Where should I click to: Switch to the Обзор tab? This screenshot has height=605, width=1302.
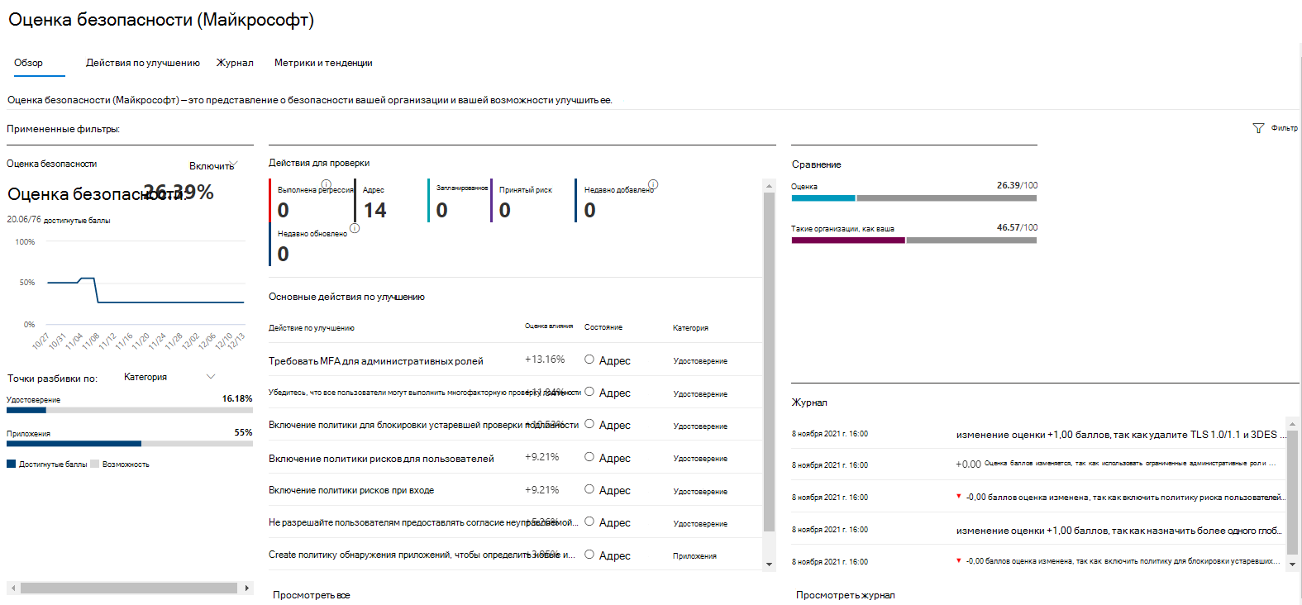point(28,63)
